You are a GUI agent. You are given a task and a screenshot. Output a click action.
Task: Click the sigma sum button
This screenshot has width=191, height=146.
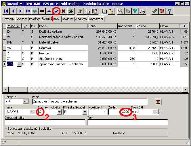[158, 102]
